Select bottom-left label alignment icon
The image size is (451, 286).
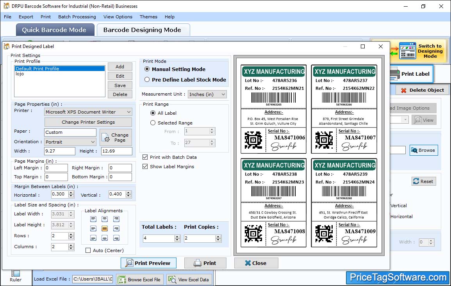pos(93,238)
